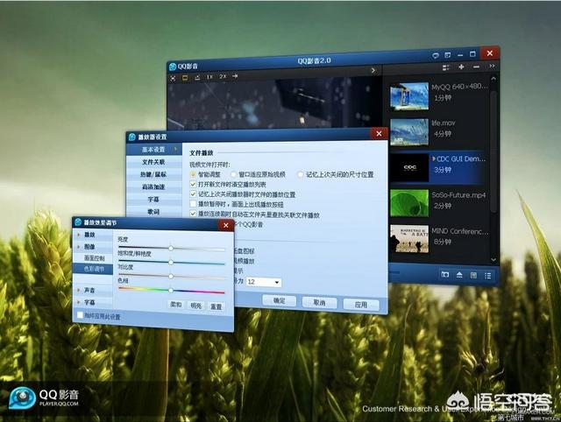The image size is (561, 422).
Task: Close the 播放效果调节 dialog
Action: tap(226, 225)
